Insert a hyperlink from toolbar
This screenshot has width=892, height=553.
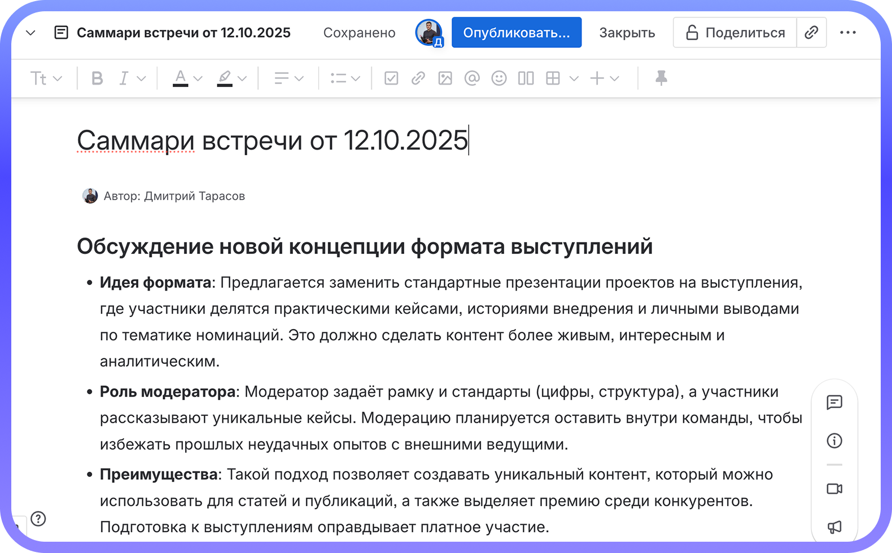pos(418,78)
